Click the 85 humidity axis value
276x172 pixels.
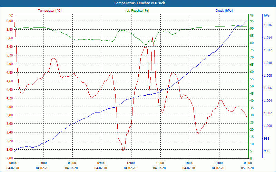252,36
